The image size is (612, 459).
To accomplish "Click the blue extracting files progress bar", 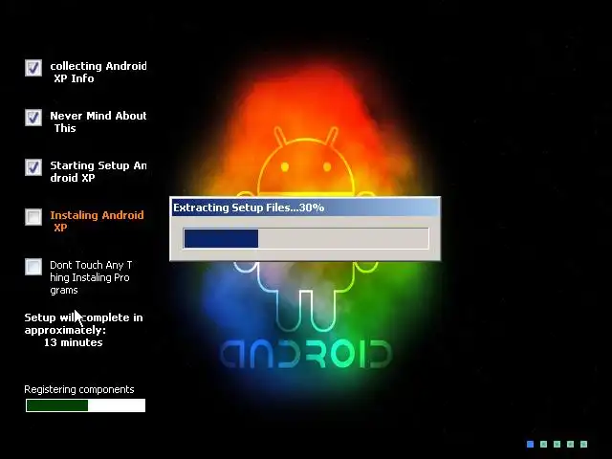I will (x=306, y=238).
